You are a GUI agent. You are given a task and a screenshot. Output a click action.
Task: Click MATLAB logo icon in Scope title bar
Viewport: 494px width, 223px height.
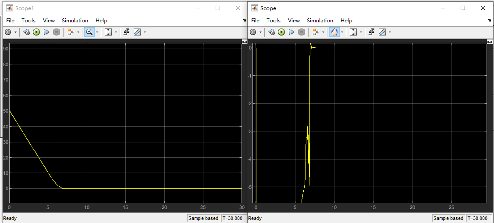[255, 8]
